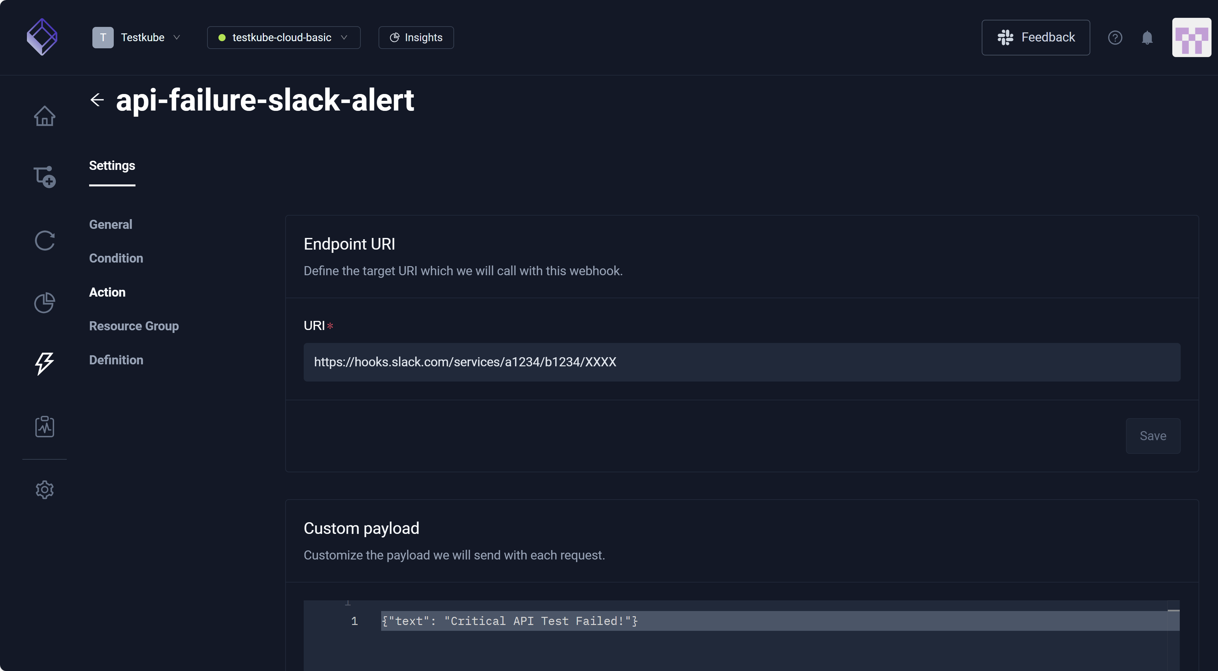
Task: Expand the testkube-cloud-basic environment selector
Action: coord(283,37)
